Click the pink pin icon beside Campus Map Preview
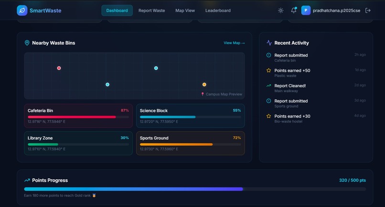 (x=203, y=94)
